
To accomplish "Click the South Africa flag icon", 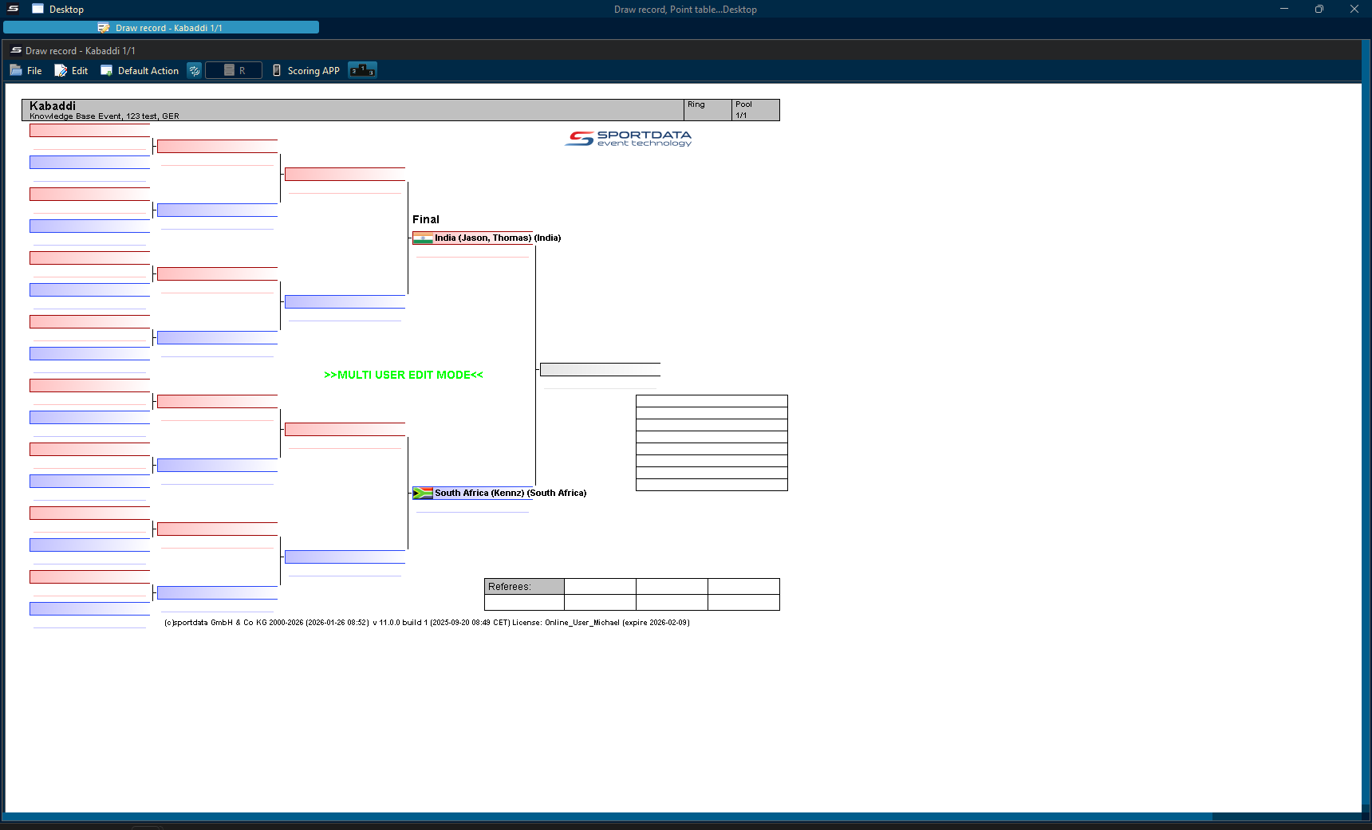I will tap(423, 494).
